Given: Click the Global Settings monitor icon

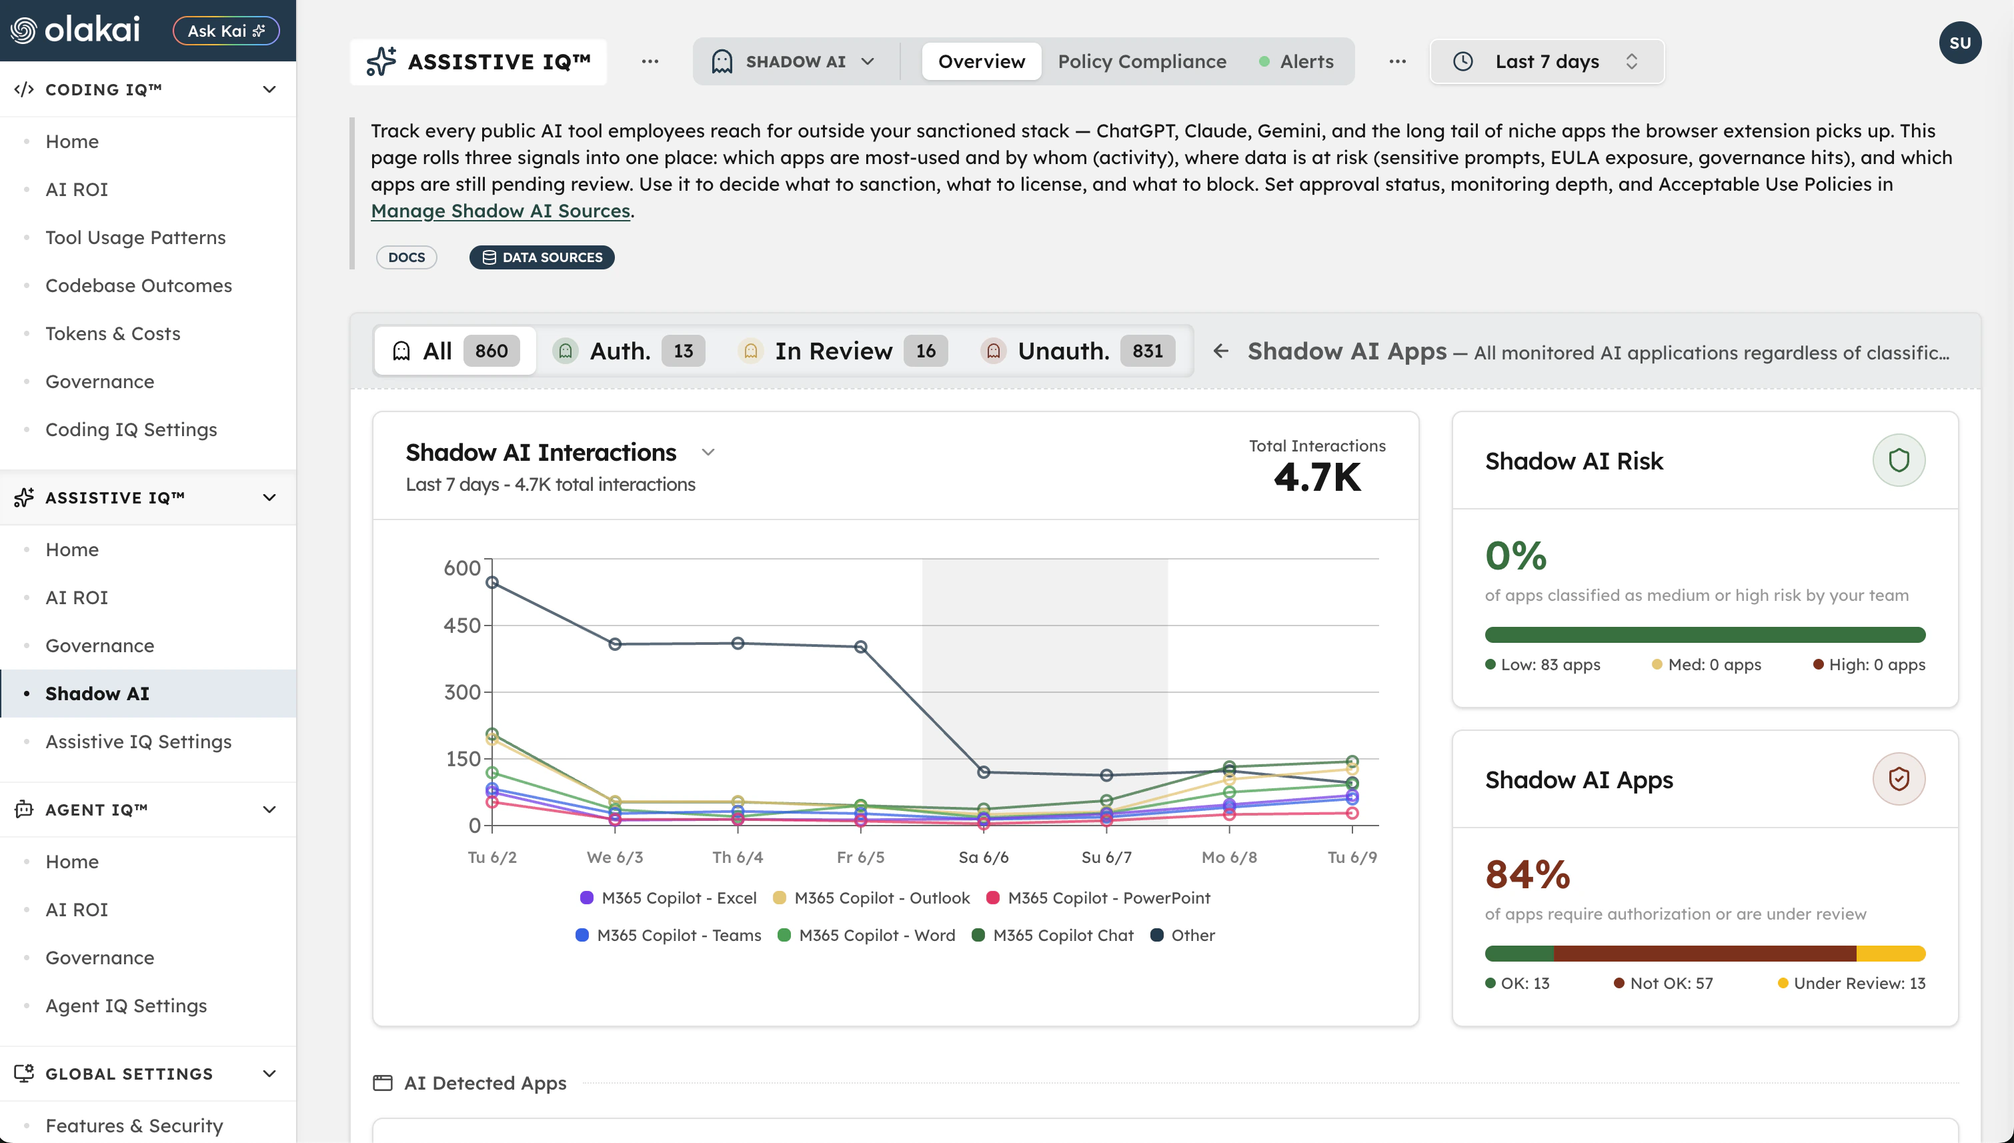Looking at the screenshot, I should 23,1073.
